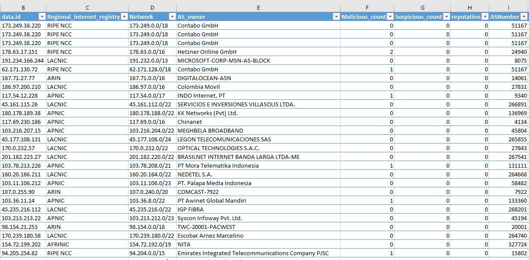
Task: Click the AFRINIC registry cell
Action: click(87, 244)
